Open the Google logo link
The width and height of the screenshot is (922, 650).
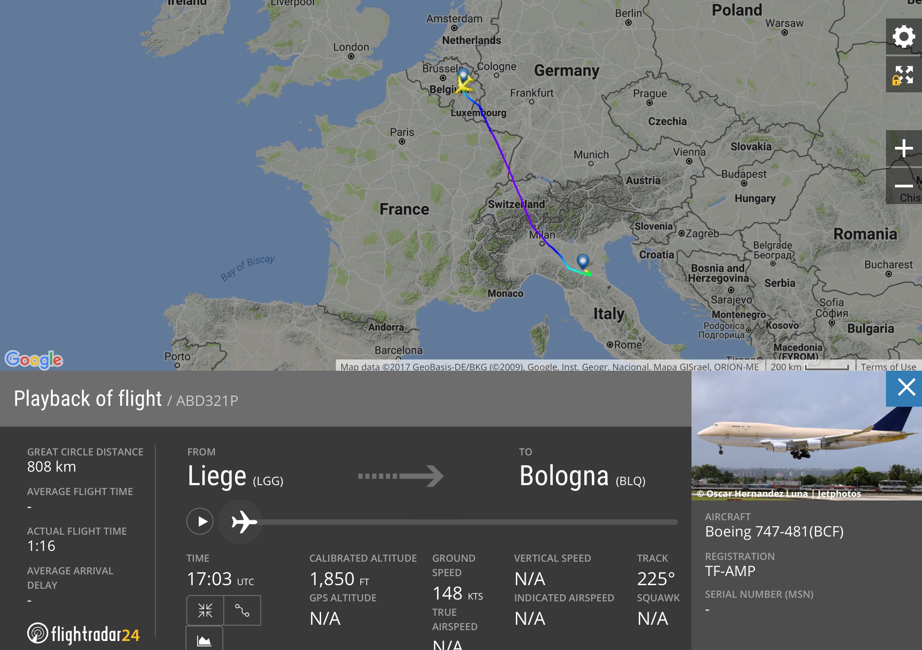(34, 359)
